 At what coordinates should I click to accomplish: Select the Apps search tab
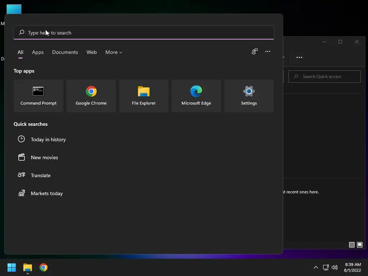[38, 52]
